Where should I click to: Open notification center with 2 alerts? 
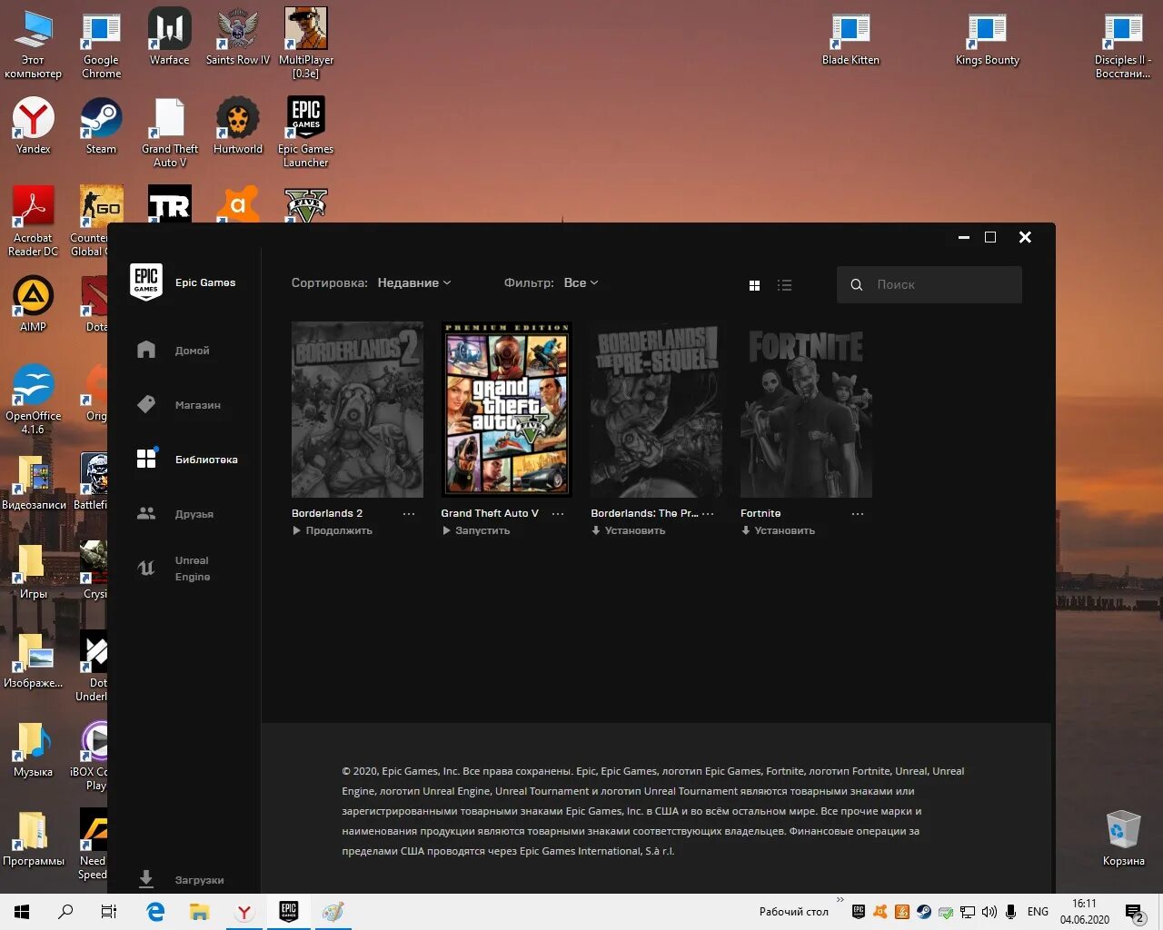(x=1134, y=912)
